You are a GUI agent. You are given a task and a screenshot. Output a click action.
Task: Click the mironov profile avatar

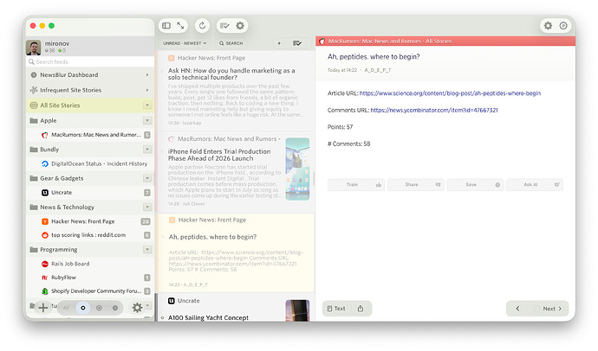click(x=33, y=48)
